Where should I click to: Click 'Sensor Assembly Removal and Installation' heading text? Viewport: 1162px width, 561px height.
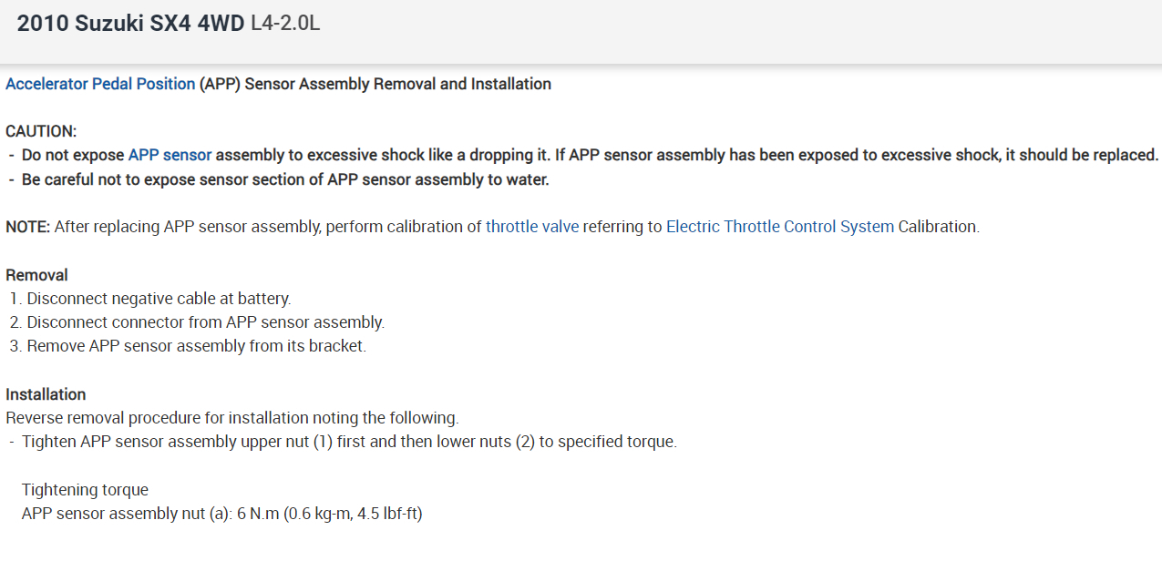tap(398, 84)
